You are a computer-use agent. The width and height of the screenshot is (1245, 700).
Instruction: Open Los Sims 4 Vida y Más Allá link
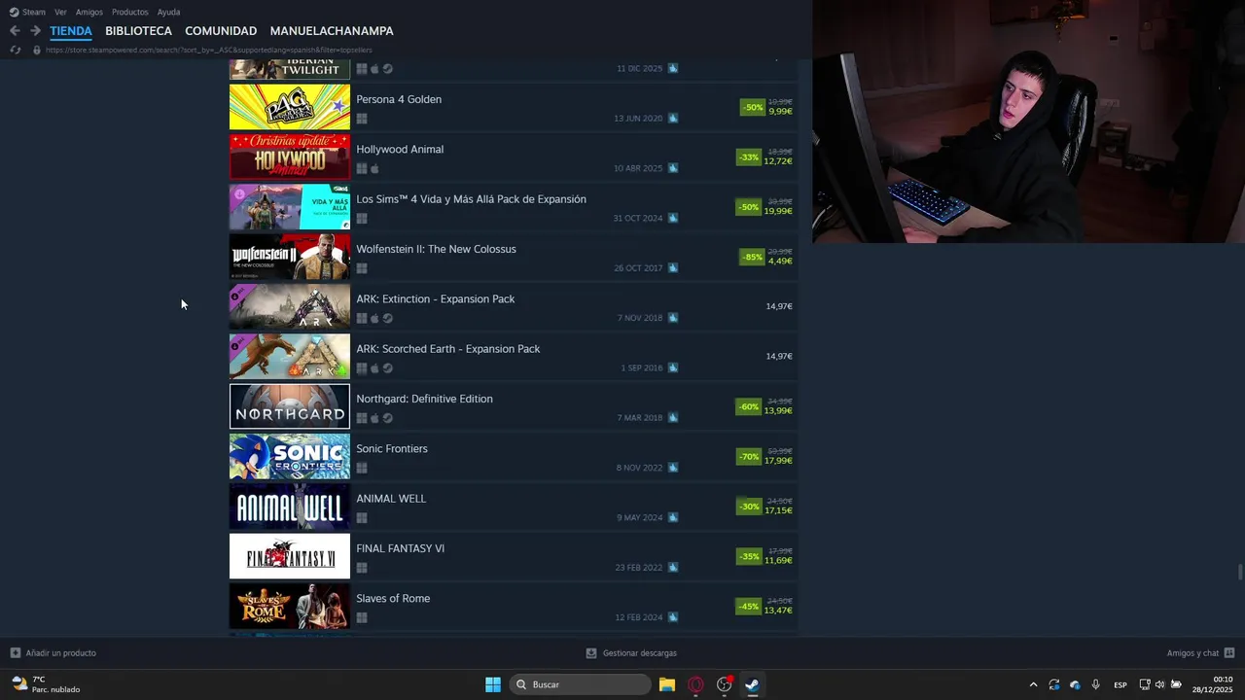coord(471,199)
